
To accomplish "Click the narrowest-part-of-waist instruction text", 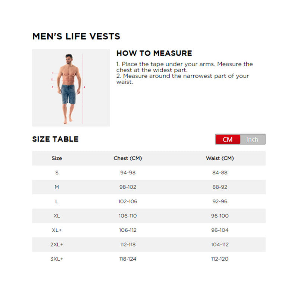I will point(183,79).
